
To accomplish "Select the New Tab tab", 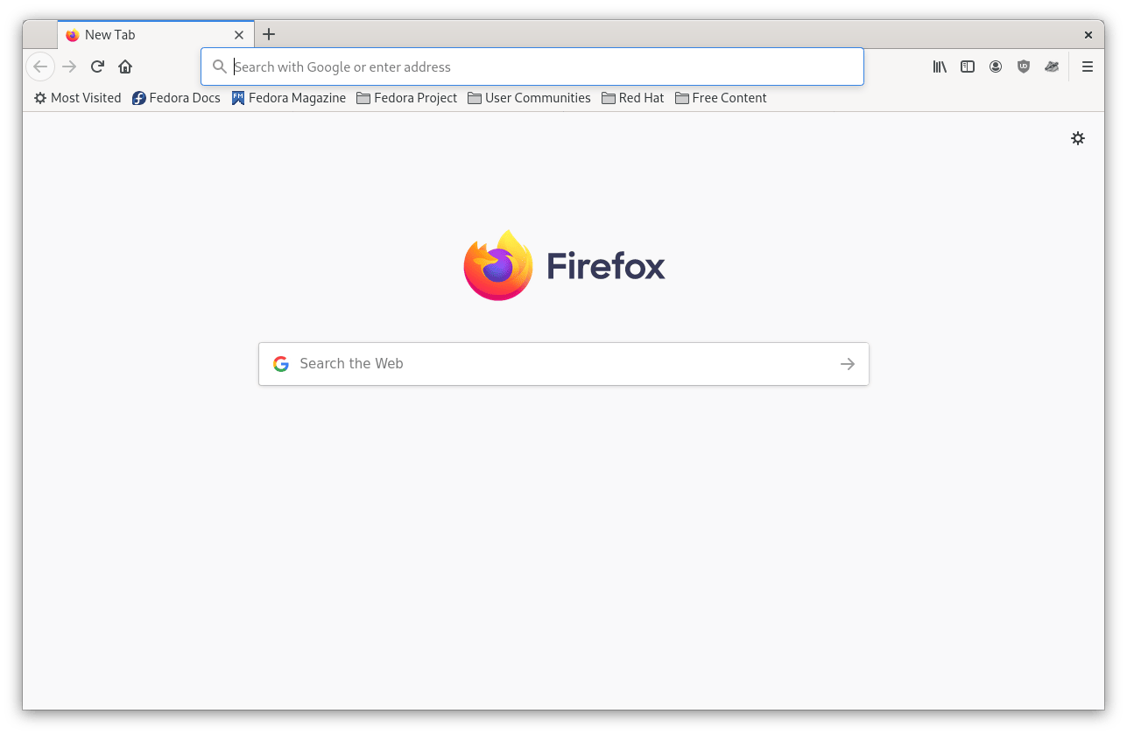I will 156,35.
